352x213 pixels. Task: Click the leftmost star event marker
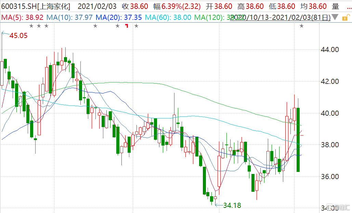coord(31,26)
